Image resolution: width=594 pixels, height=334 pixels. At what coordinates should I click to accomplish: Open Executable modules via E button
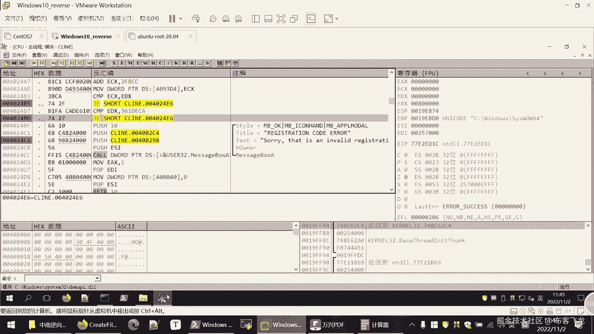(x=122, y=63)
